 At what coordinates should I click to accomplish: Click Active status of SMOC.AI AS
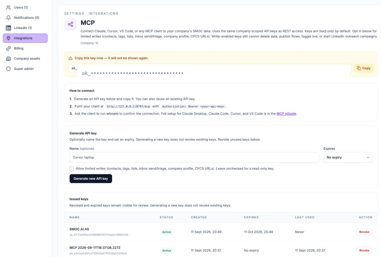click(x=166, y=232)
